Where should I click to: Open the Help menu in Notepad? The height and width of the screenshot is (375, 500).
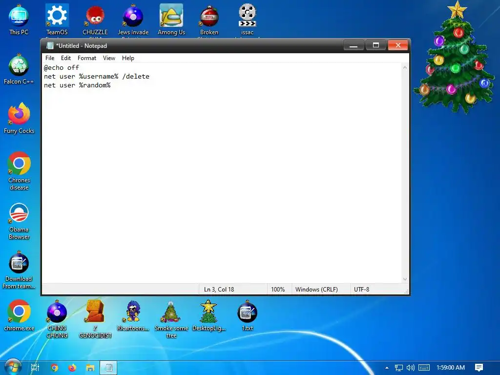[x=128, y=58]
